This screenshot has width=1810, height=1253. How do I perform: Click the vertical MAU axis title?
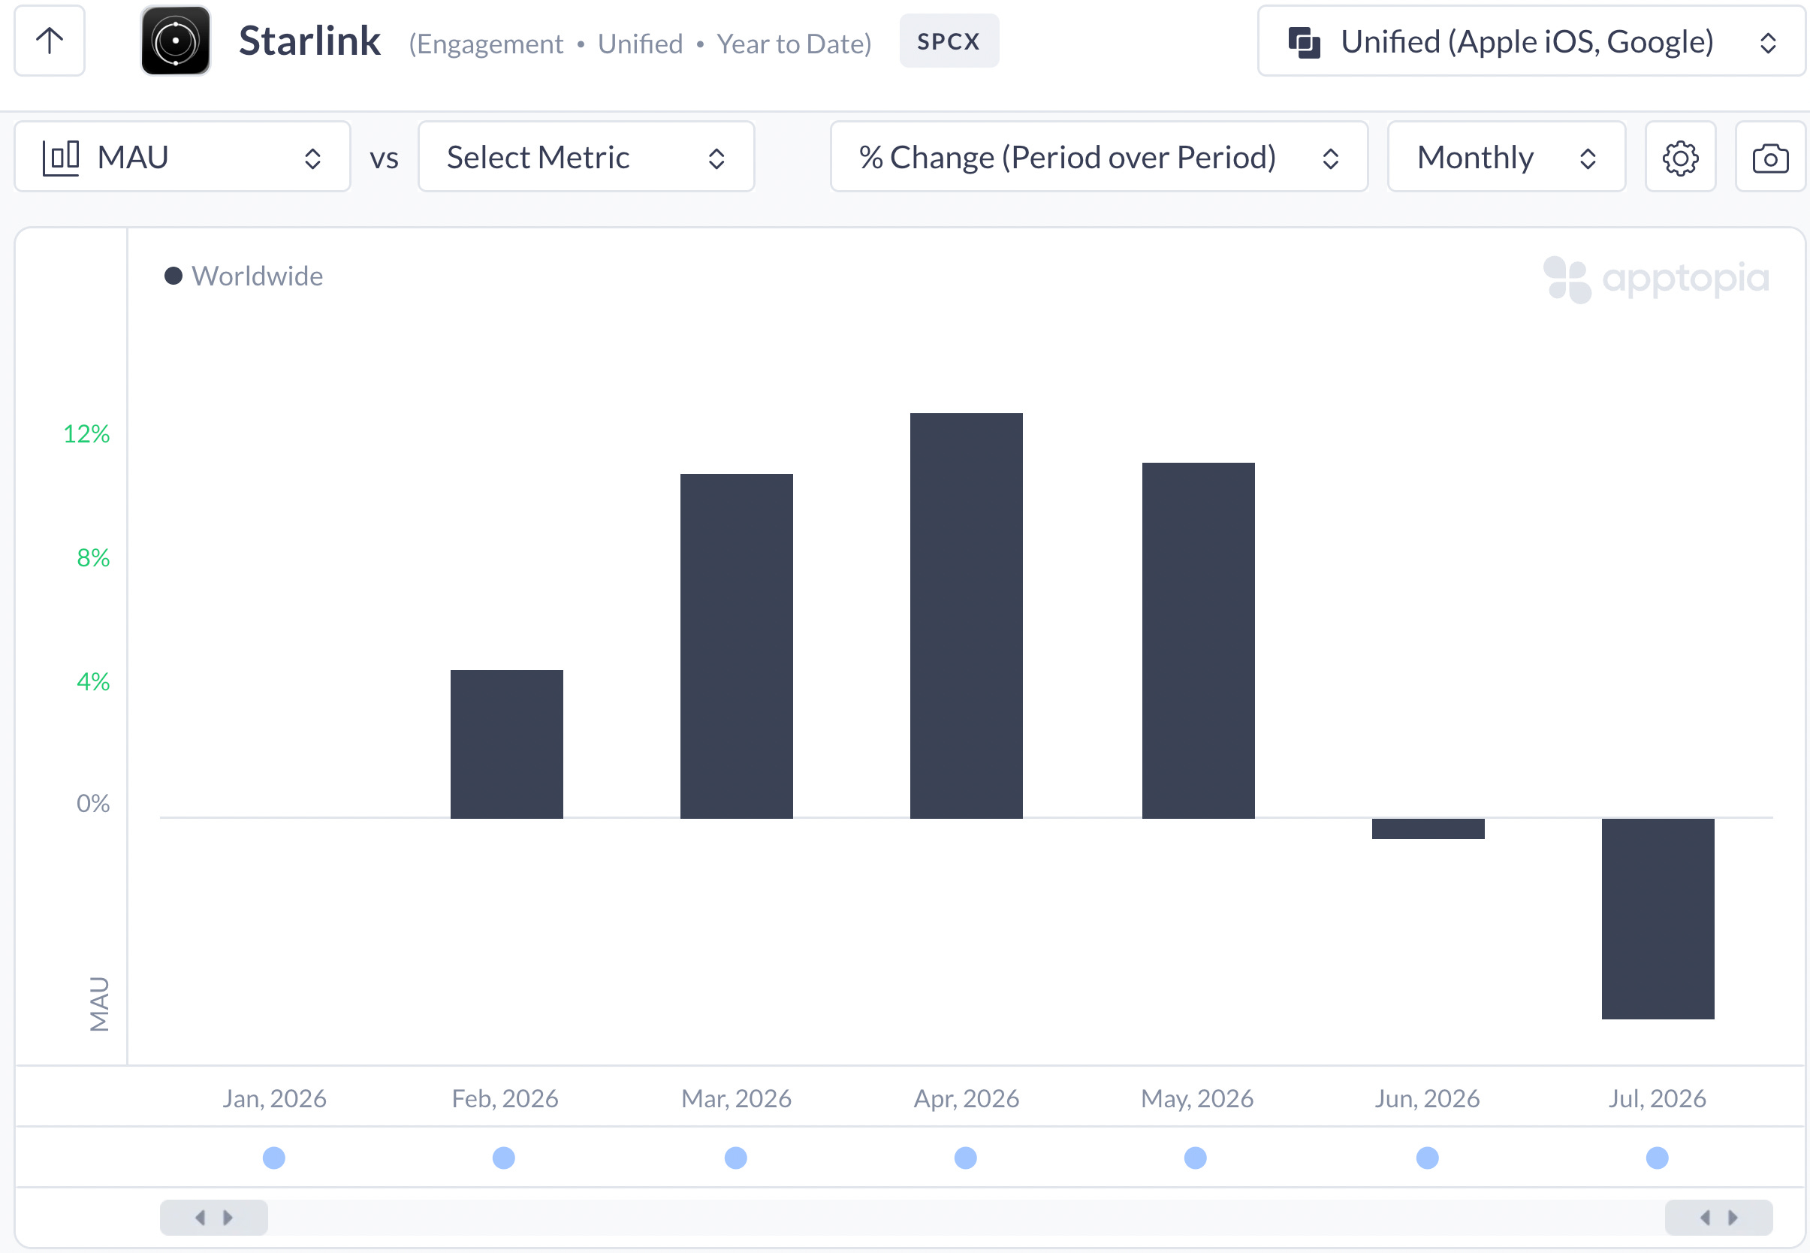[x=100, y=1004]
